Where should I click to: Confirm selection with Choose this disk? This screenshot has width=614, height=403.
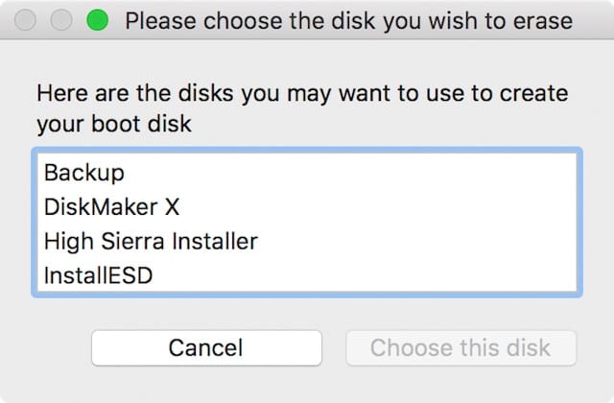coord(460,347)
